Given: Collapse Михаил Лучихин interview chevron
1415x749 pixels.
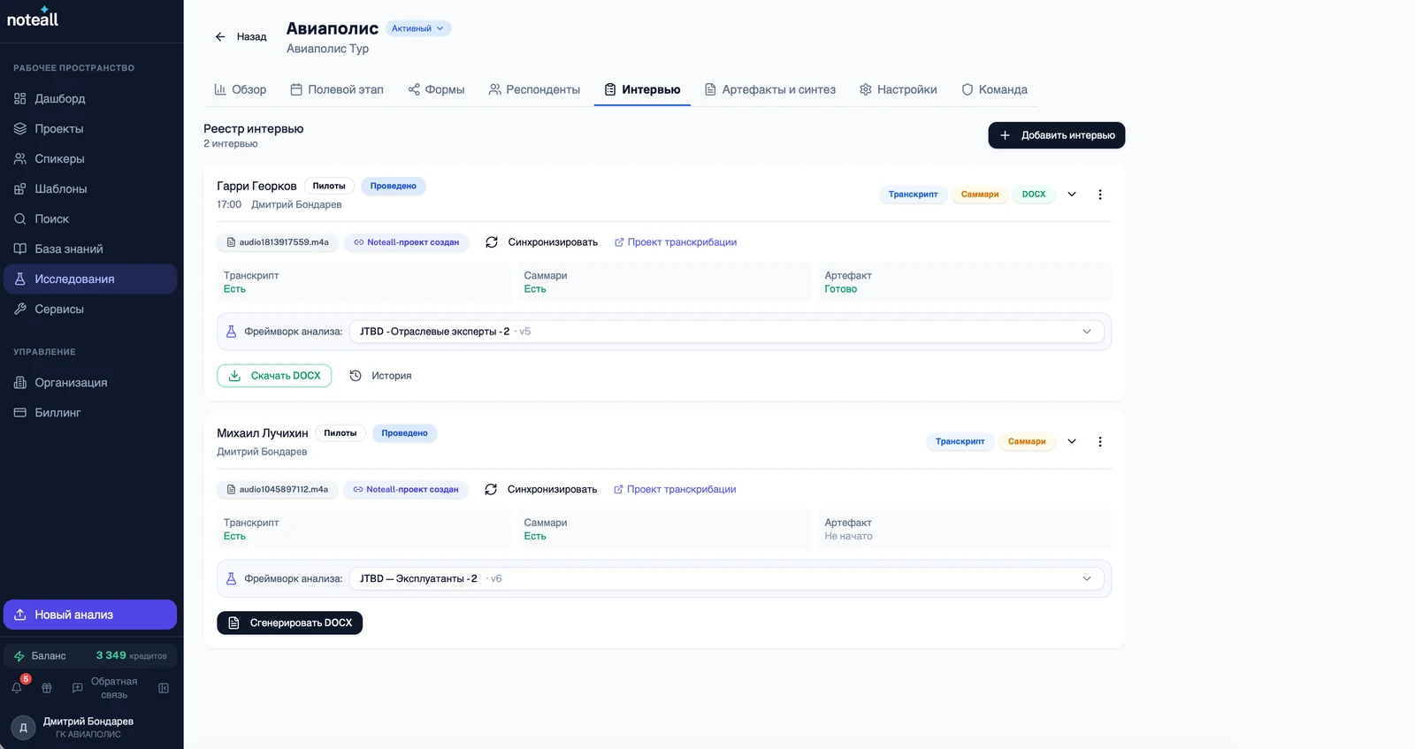Looking at the screenshot, I should 1072,441.
